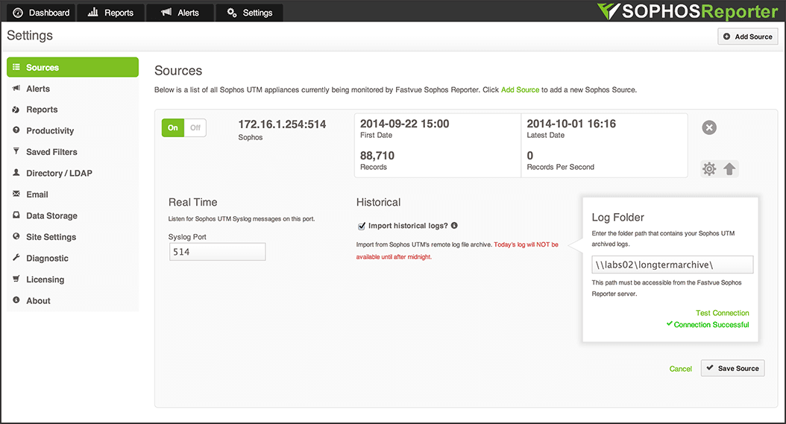Open the Dashboard tab
The image size is (786, 424).
click(41, 13)
